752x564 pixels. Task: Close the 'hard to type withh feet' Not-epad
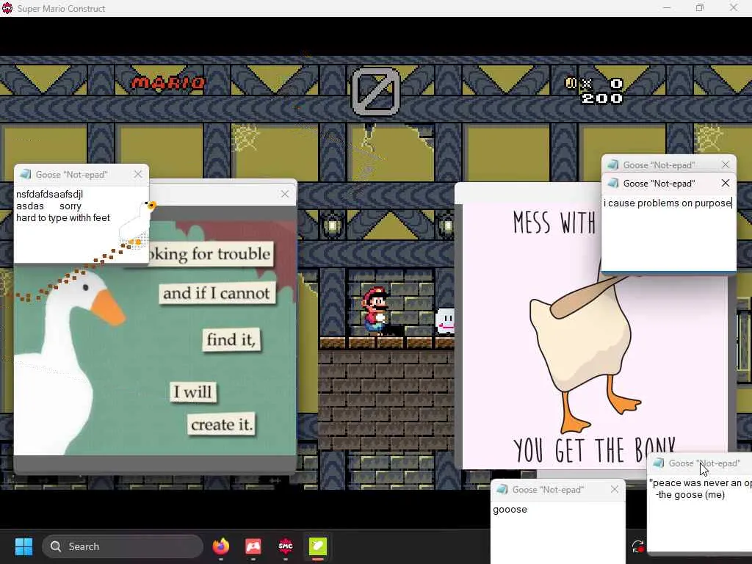pos(138,175)
